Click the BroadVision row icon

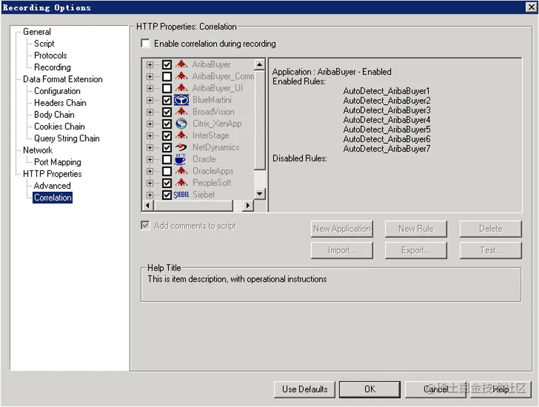click(x=181, y=111)
